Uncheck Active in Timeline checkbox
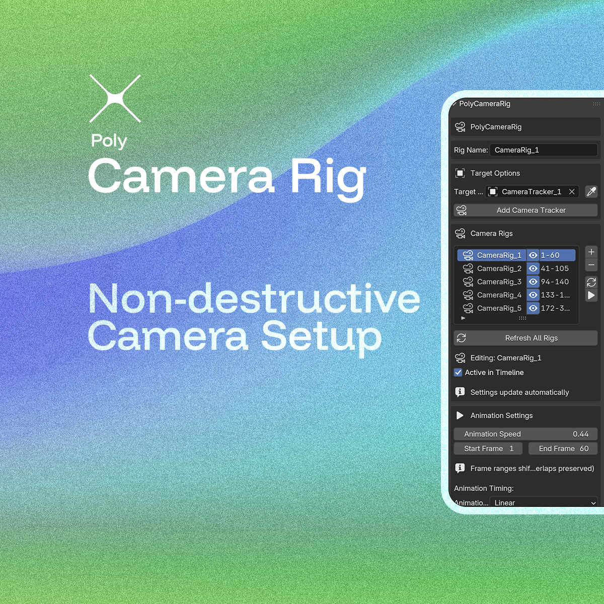This screenshot has height=604, width=604. point(458,372)
